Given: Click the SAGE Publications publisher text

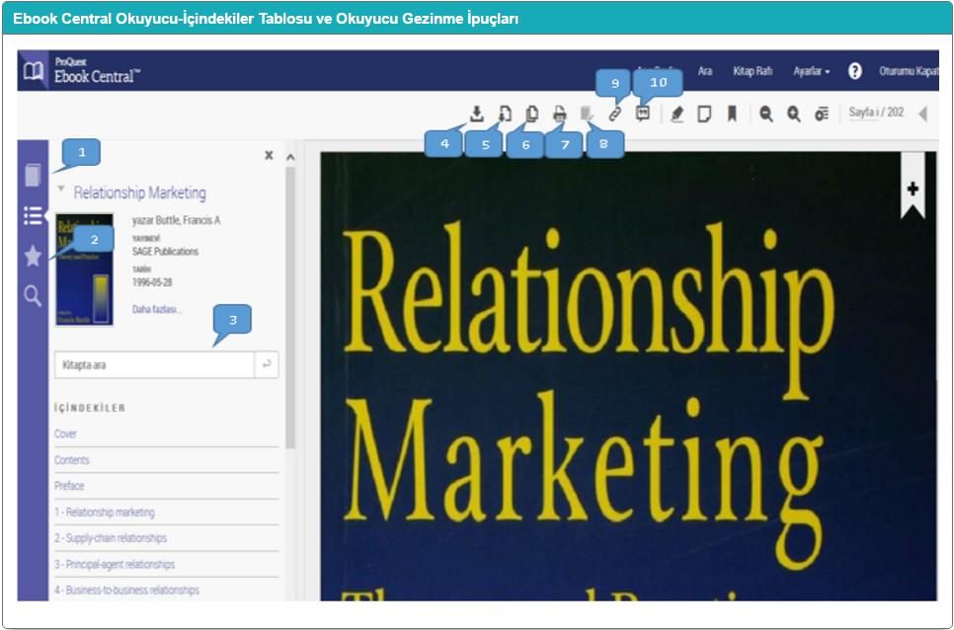Looking at the screenshot, I should [x=166, y=251].
